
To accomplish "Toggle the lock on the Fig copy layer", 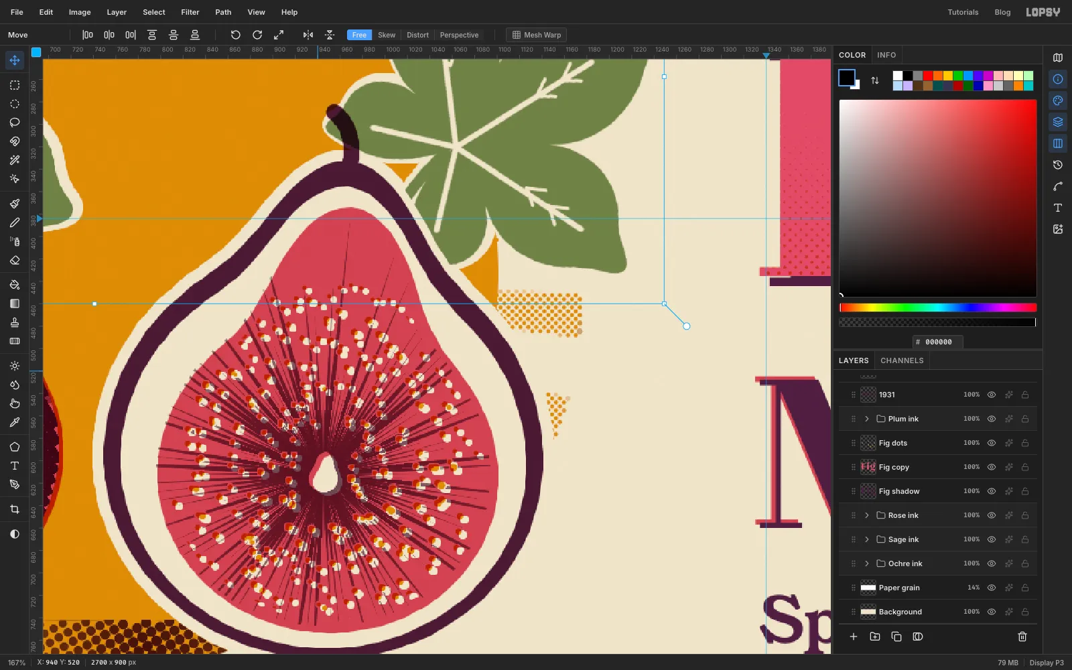I will pos(1025,467).
